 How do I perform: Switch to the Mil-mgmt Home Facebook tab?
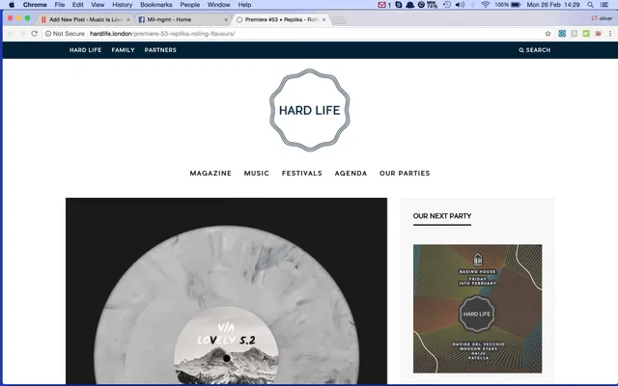pyautogui.click(x=183, y=19)
